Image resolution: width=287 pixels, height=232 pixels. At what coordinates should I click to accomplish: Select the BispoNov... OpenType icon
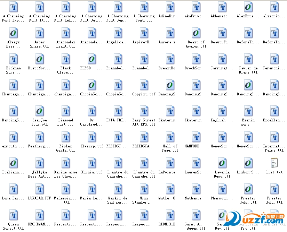coord(40,59)
